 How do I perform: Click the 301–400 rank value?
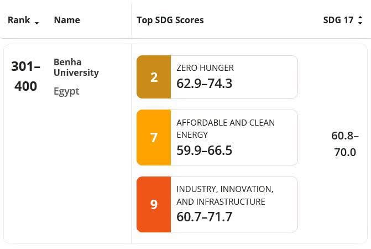tap(25, 76)
